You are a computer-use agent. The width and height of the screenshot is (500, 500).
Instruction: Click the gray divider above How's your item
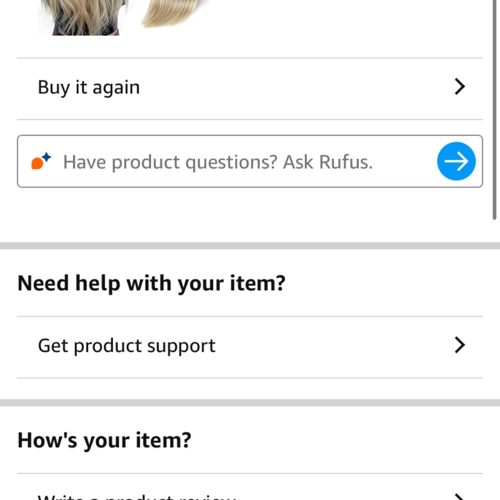click(250, 402)
